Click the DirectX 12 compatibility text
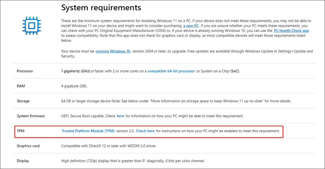The width and height of the screenshot is (325, 169). [109, 146]
